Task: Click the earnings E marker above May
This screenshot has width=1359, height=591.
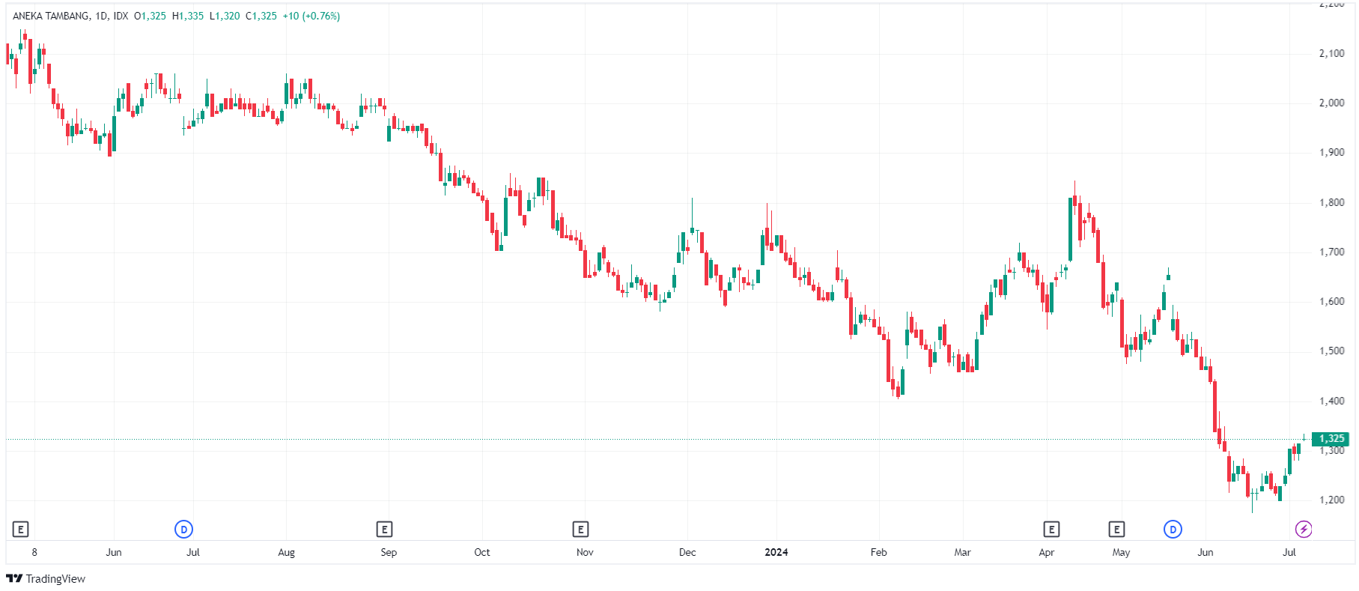Action: point(1116,530)
